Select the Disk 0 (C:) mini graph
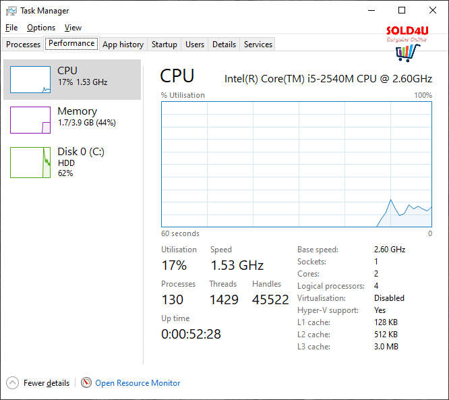 click(30, 163)
